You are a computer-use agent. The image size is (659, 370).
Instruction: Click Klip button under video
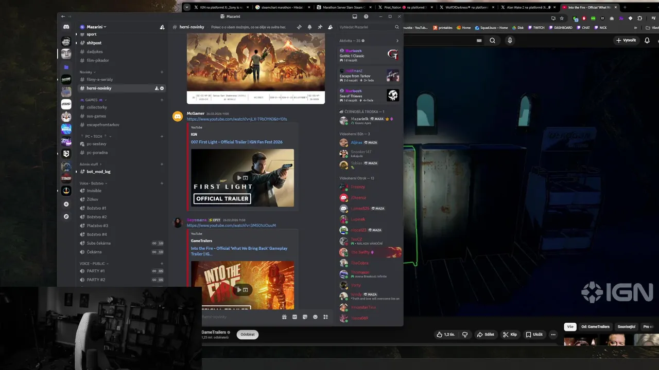510,335
